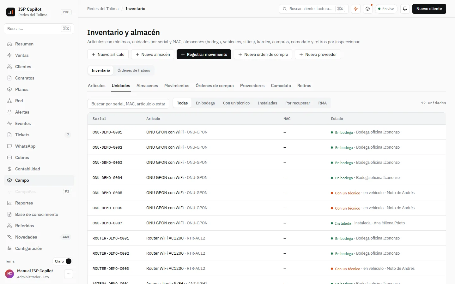This screenshot has height=284, width=455.
Task: Switch to Órdenes de trabajo tab
Action: (x=134, y=70)
